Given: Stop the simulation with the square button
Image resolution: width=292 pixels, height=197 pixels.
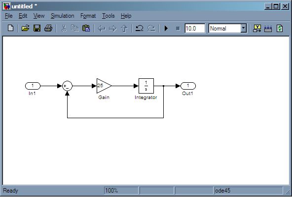Looking at the screenshot, I should point(178,29).
